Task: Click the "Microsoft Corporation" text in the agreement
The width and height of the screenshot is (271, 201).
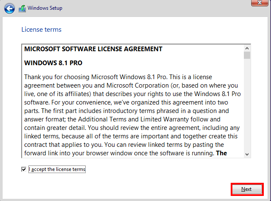Action: click(x=137, y=85)
